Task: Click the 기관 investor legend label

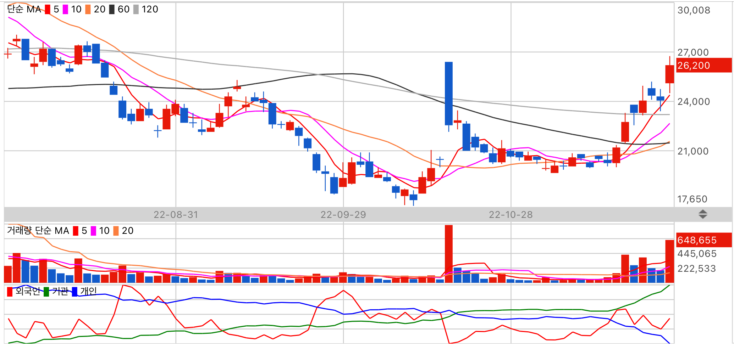Action: [x=60, y=291]
